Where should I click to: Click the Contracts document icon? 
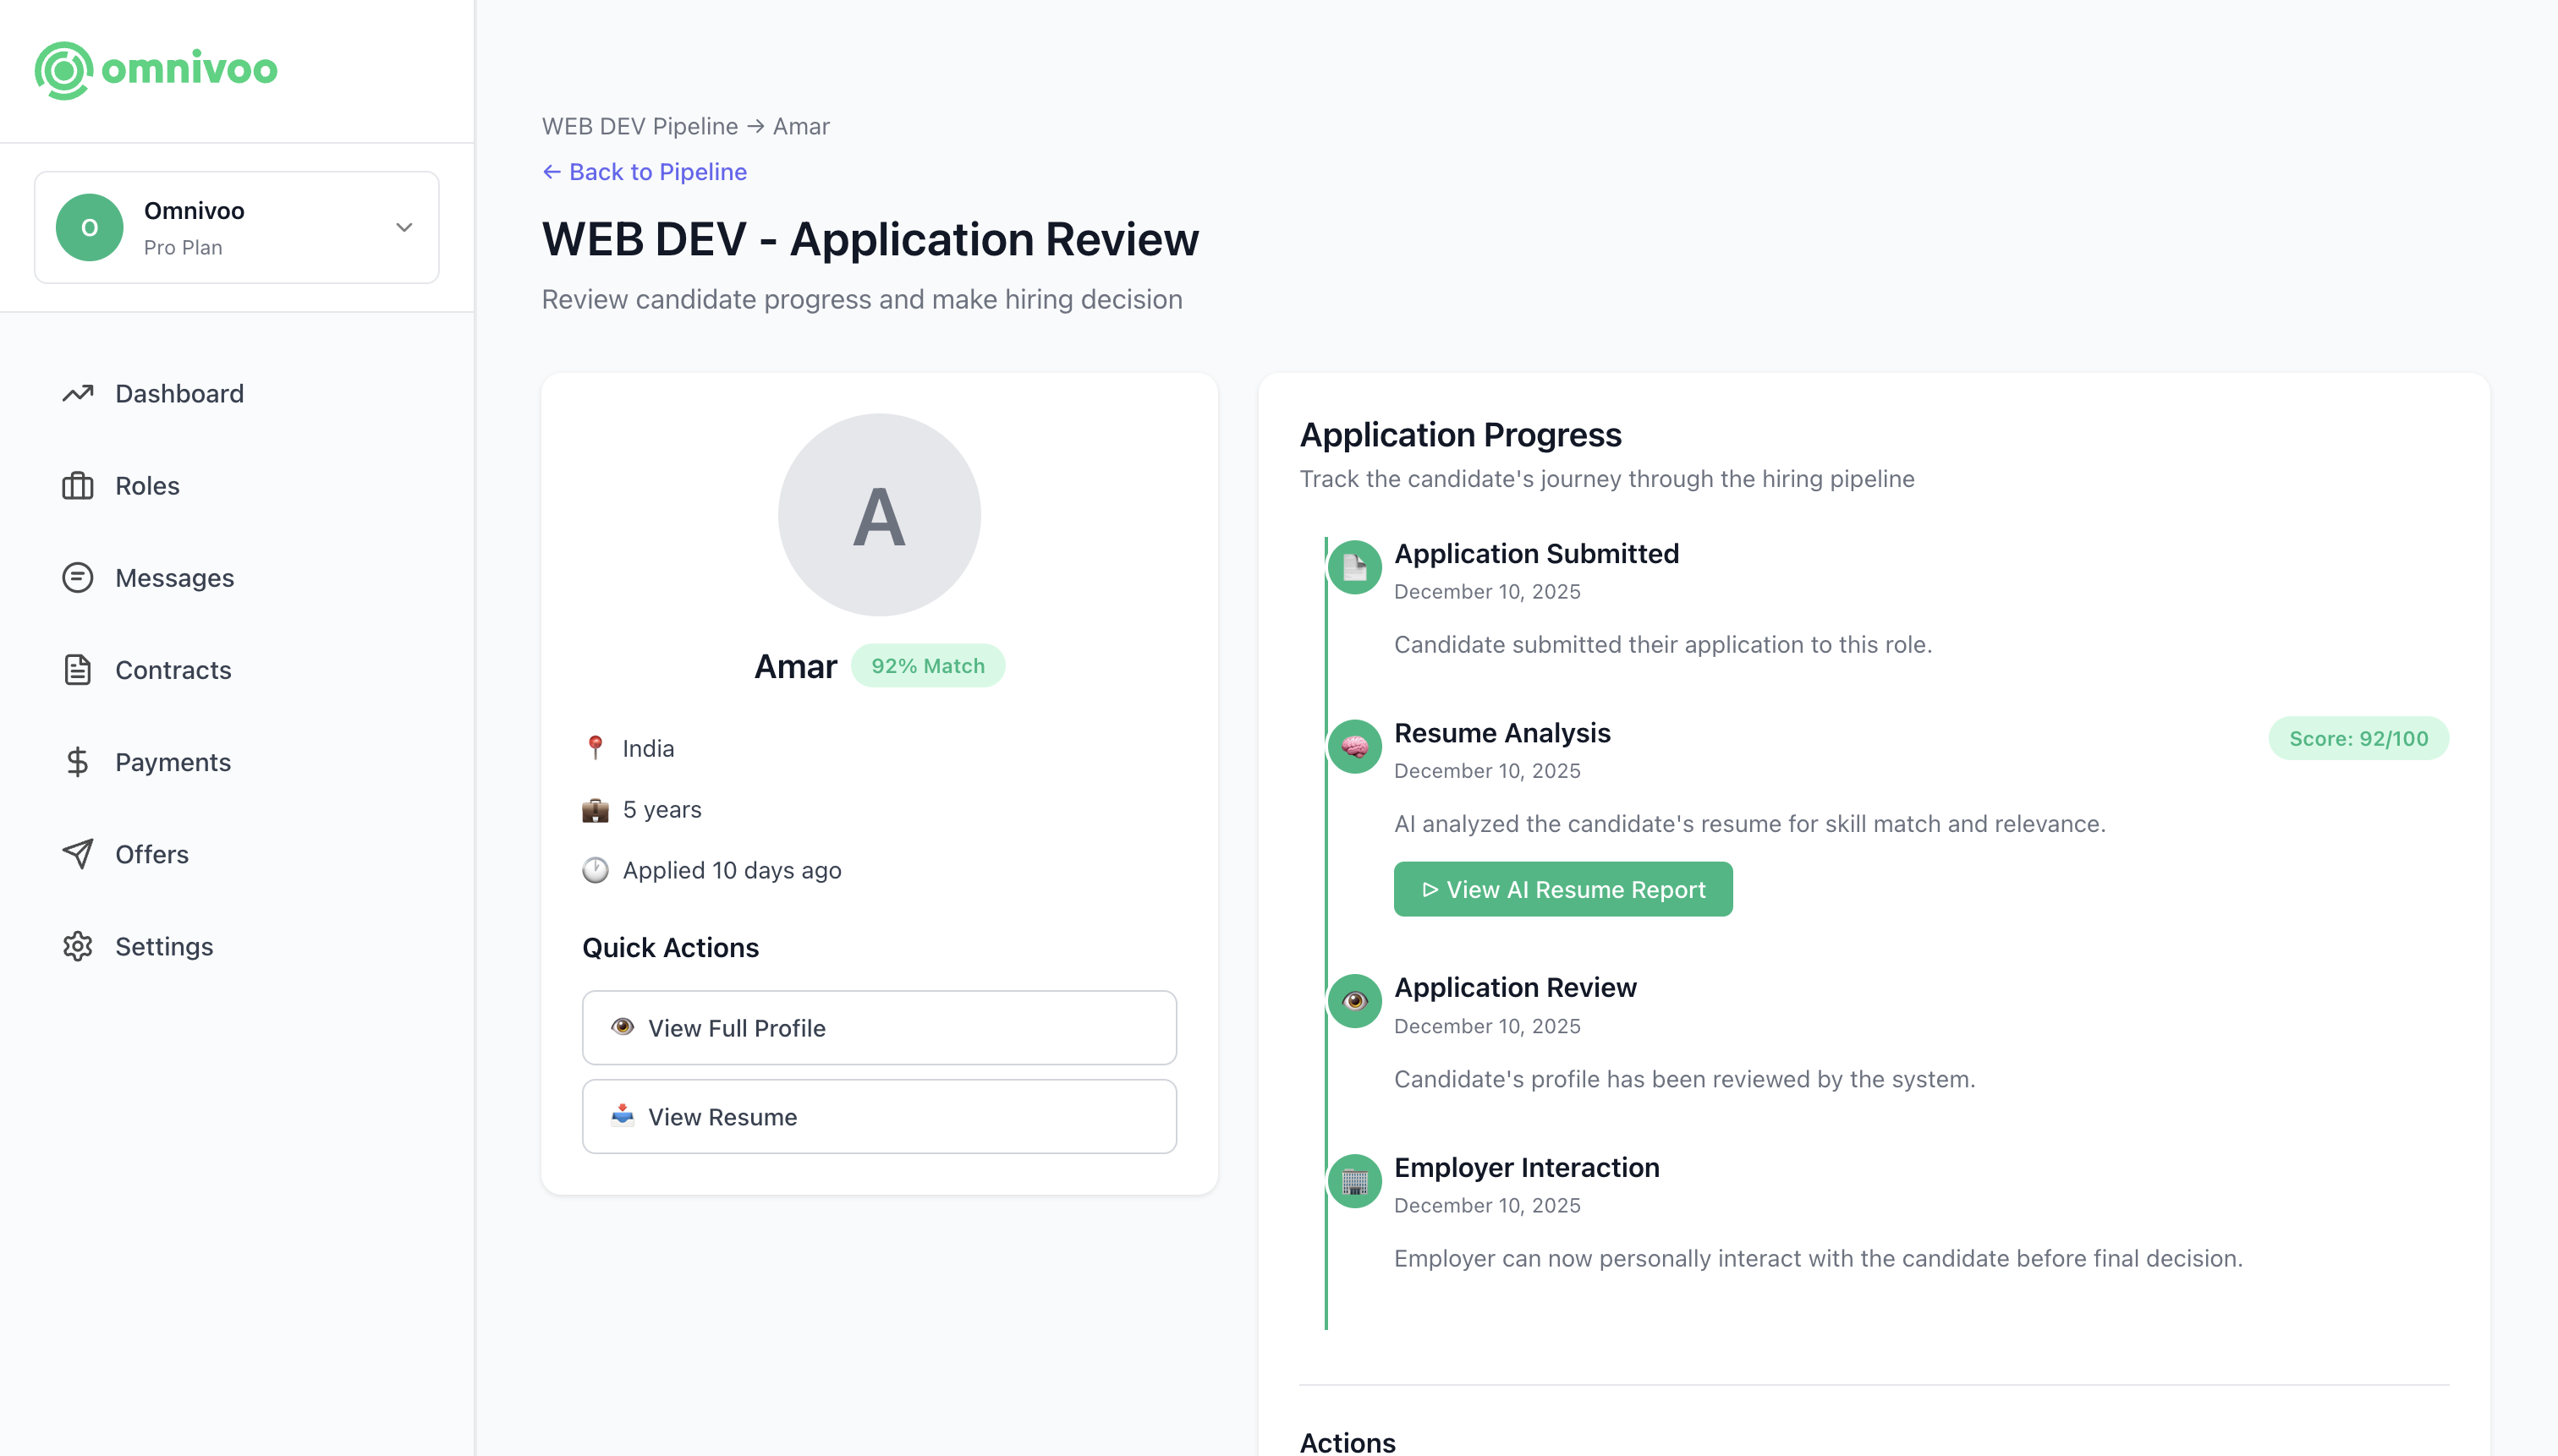coord(78,670)
